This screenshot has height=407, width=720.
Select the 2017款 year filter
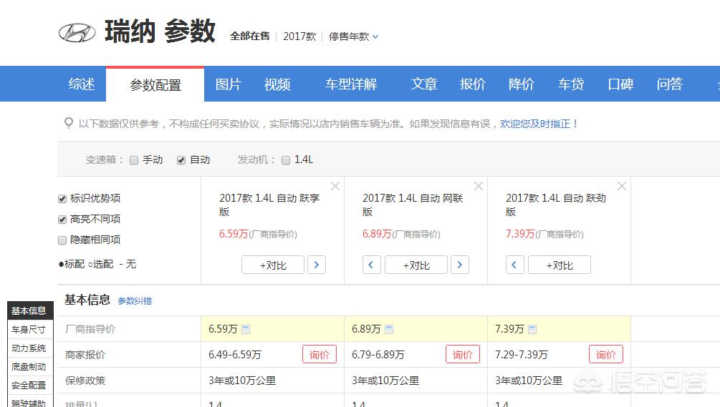299,36
